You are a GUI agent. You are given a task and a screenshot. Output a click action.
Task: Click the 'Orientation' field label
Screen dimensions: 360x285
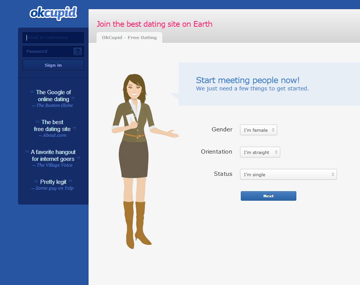click(217, 152)
